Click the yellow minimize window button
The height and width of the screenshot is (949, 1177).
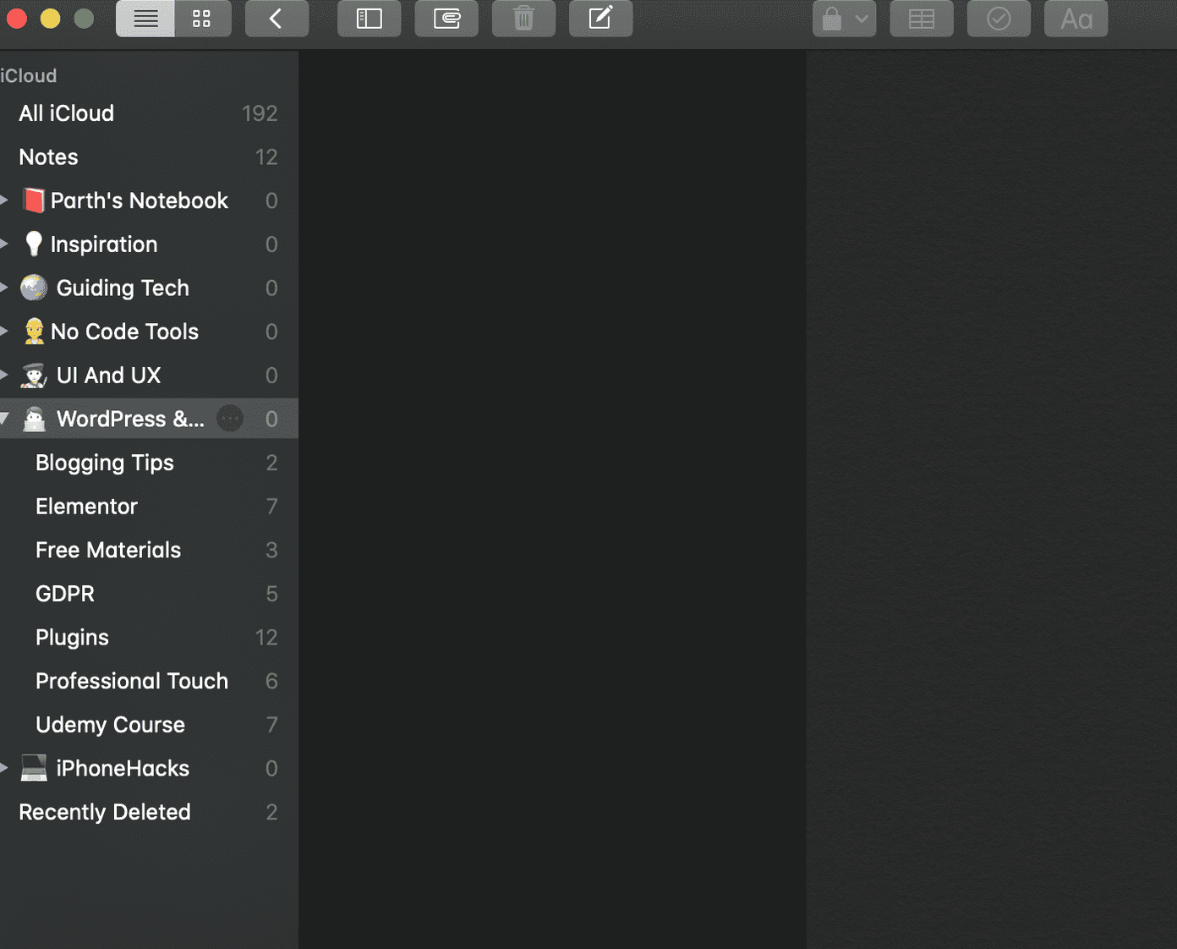pos(51,19)
